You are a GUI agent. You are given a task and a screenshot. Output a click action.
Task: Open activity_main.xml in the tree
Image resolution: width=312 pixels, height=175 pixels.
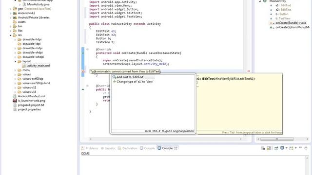39,66
